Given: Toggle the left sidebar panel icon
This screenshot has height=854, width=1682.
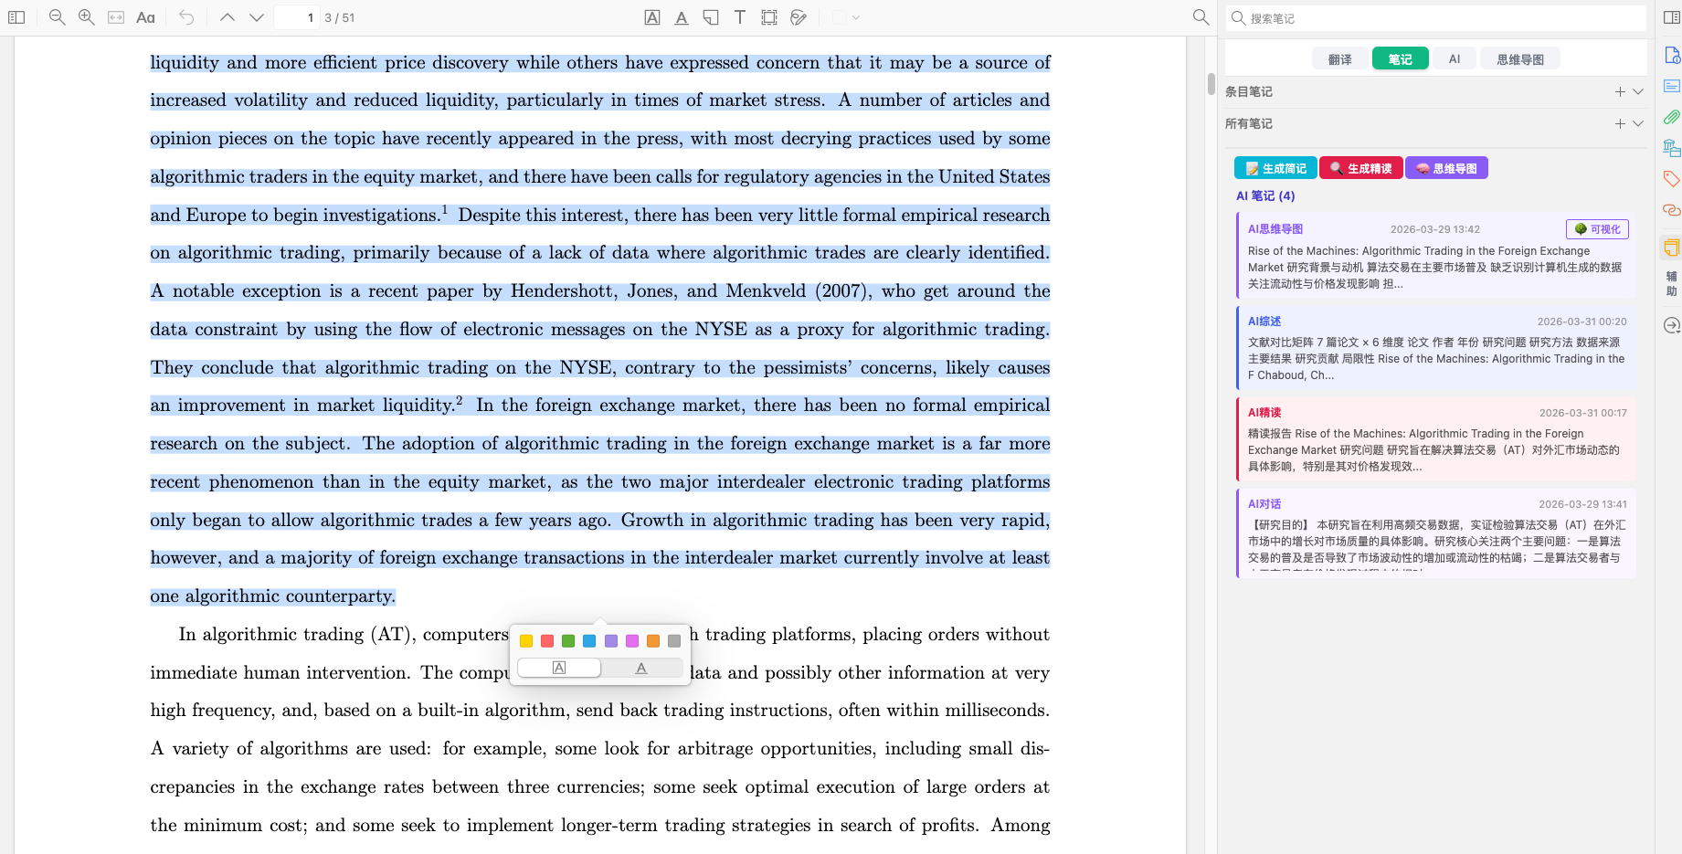Looking at the screenshot, I should [x=16, y=17].
